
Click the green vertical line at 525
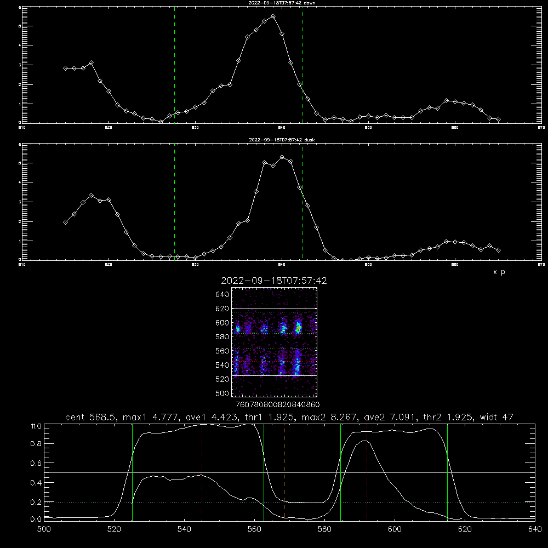132,472
